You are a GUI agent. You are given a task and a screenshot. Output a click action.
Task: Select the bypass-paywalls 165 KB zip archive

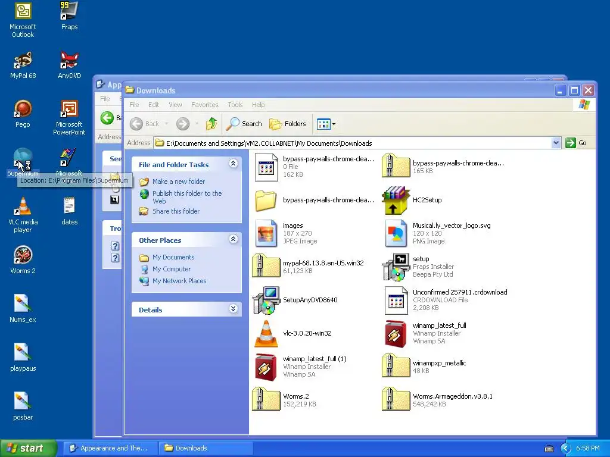443,167
